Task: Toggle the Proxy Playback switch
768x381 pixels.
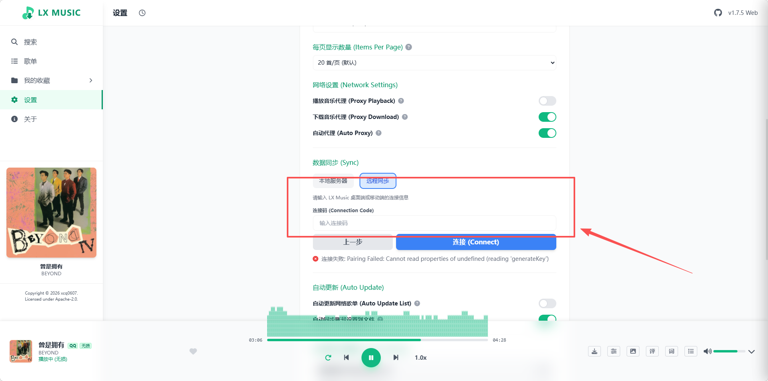Action: [x=547, y=101]
